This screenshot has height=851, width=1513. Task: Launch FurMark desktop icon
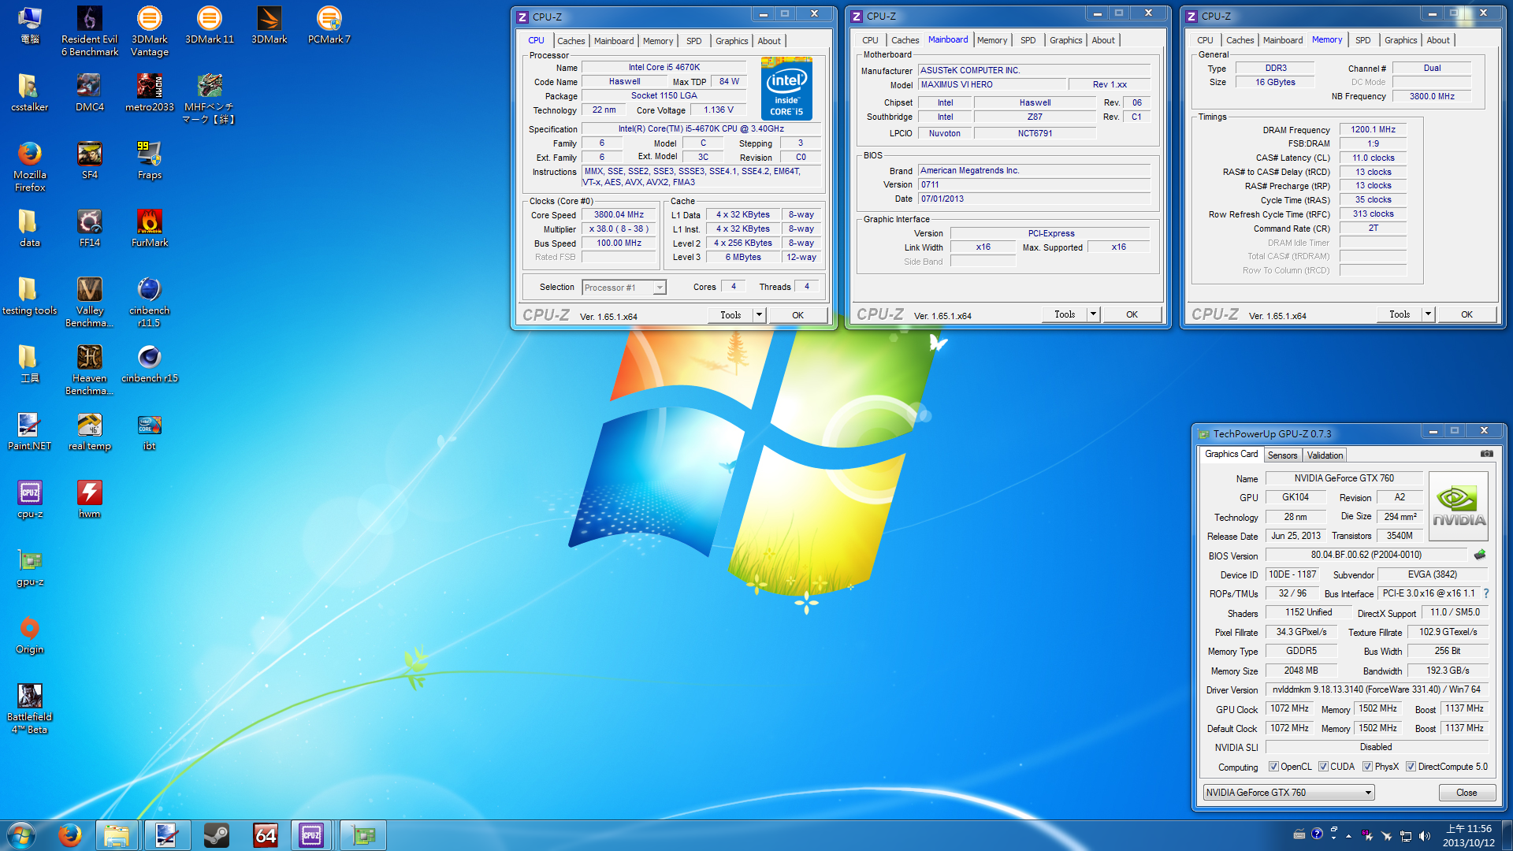[149, 229]
